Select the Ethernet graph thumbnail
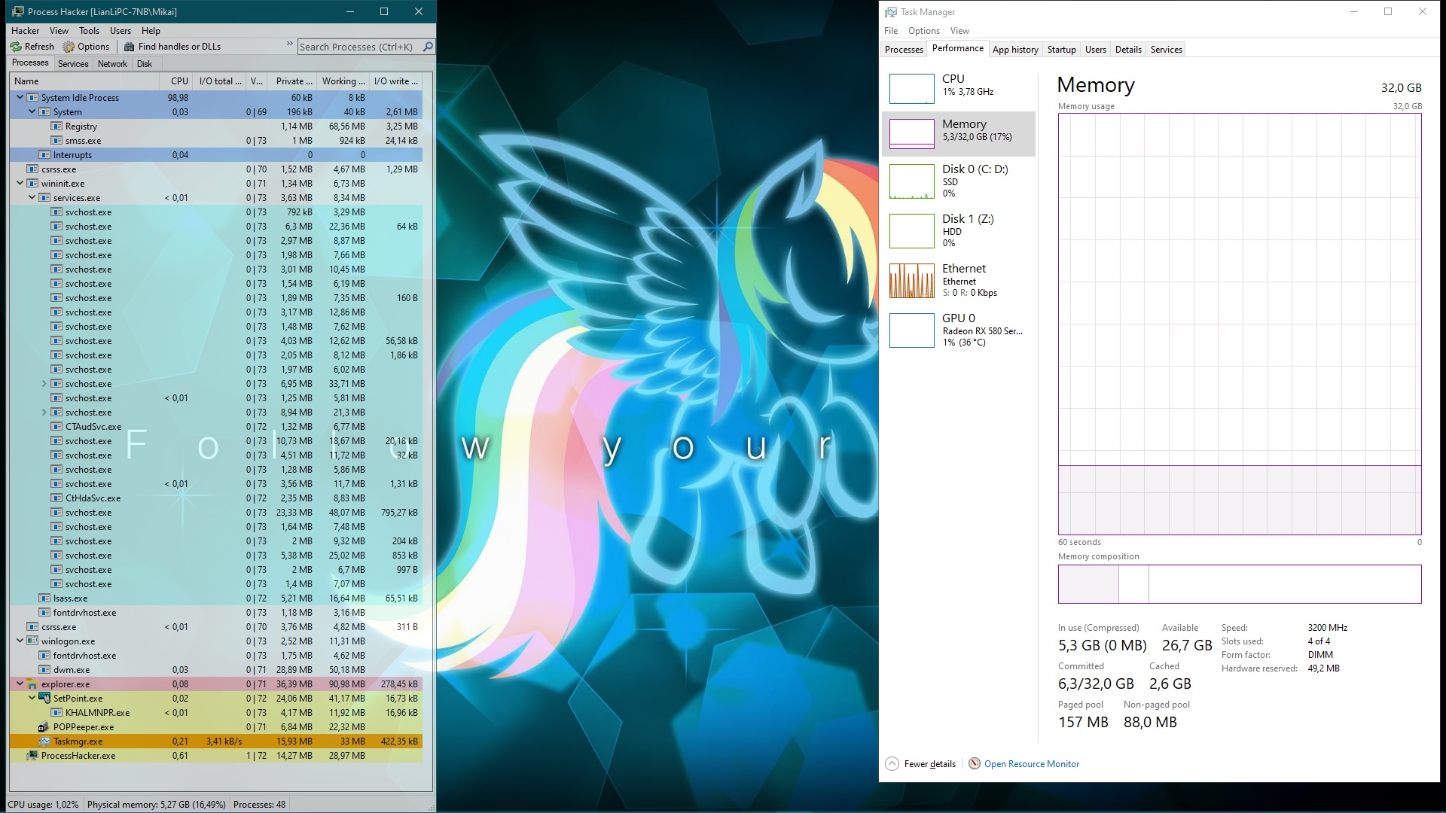Viewport: 1446px width, 813px height. point(911,281)
